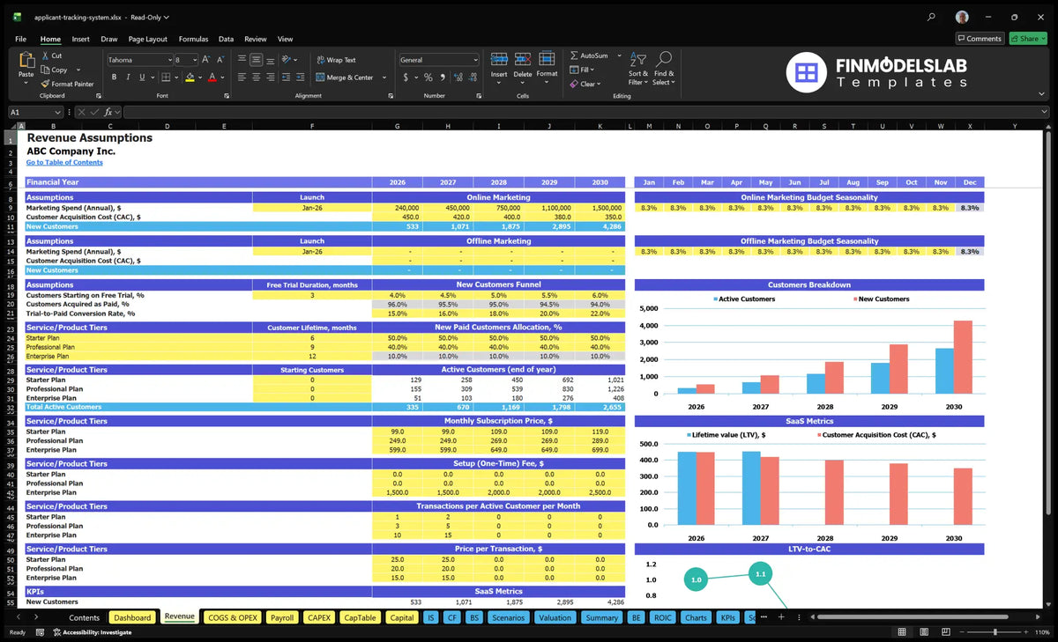1058x642 pixels.
Task: Click the add new sheet plus button
Action: point(780,617)
